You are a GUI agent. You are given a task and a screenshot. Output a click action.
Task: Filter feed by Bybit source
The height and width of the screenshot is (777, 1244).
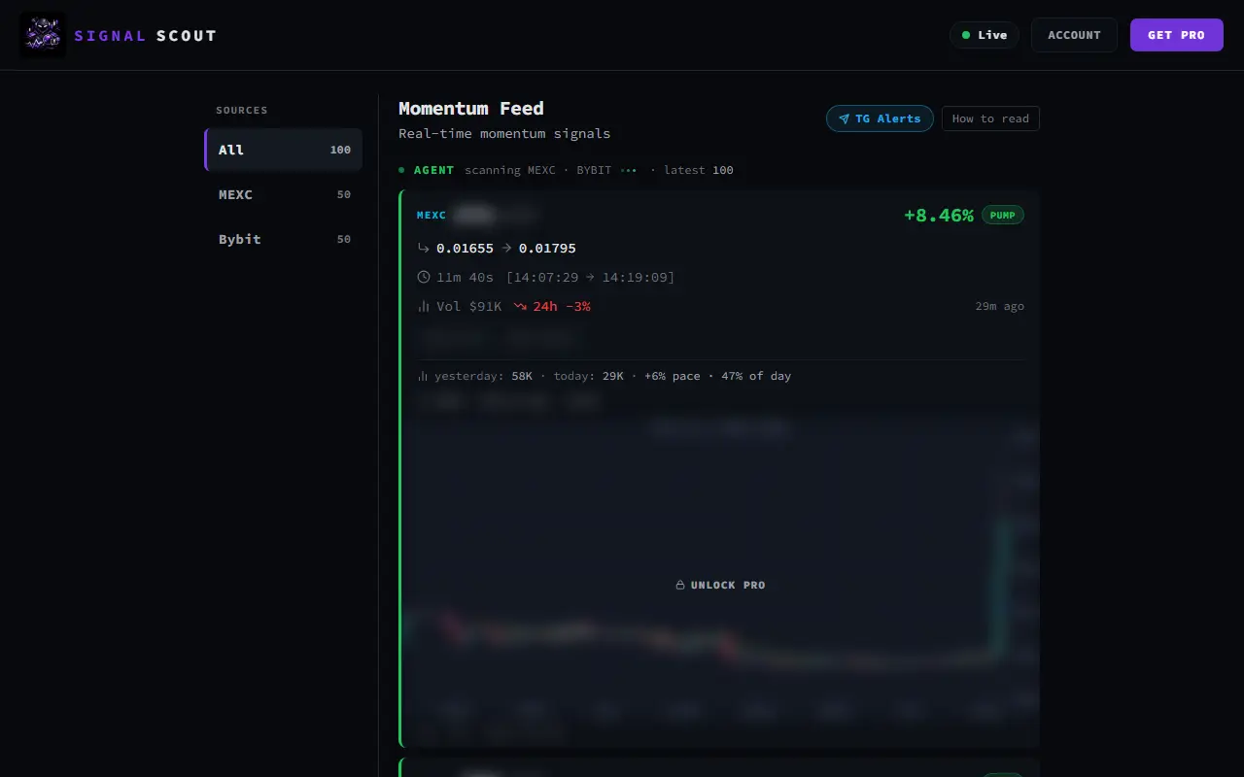click(x=284, y=239)
